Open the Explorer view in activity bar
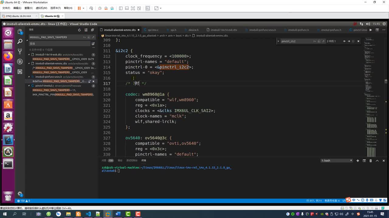Viewport: 389px width, 218px height. click(x=20, y=31)
